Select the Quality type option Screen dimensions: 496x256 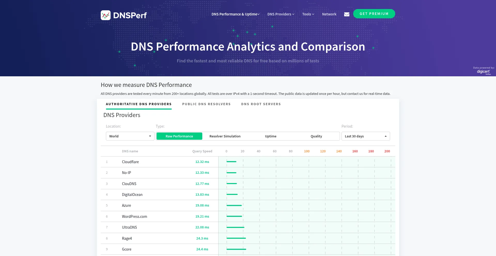tap(316, 136)
